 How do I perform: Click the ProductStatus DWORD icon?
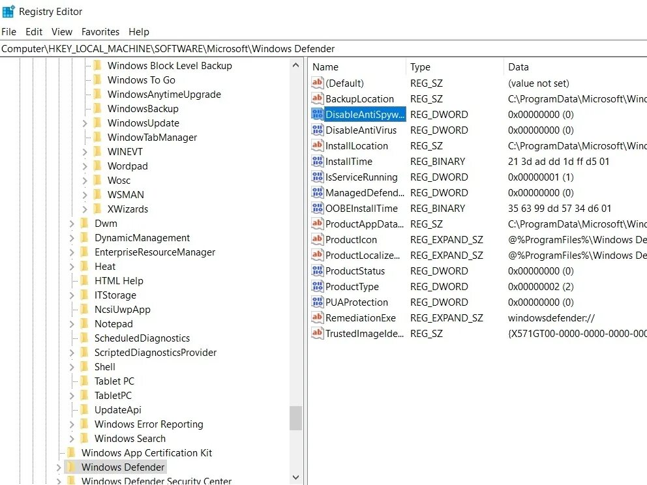(x=318, y=271)
